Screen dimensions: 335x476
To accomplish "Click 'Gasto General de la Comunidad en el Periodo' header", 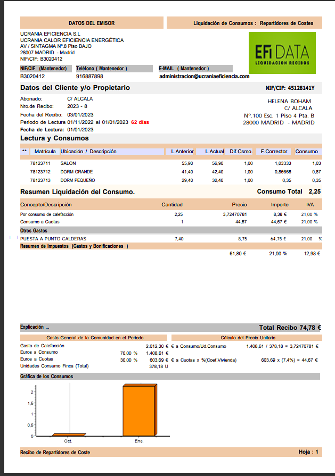I will [95, 338].
